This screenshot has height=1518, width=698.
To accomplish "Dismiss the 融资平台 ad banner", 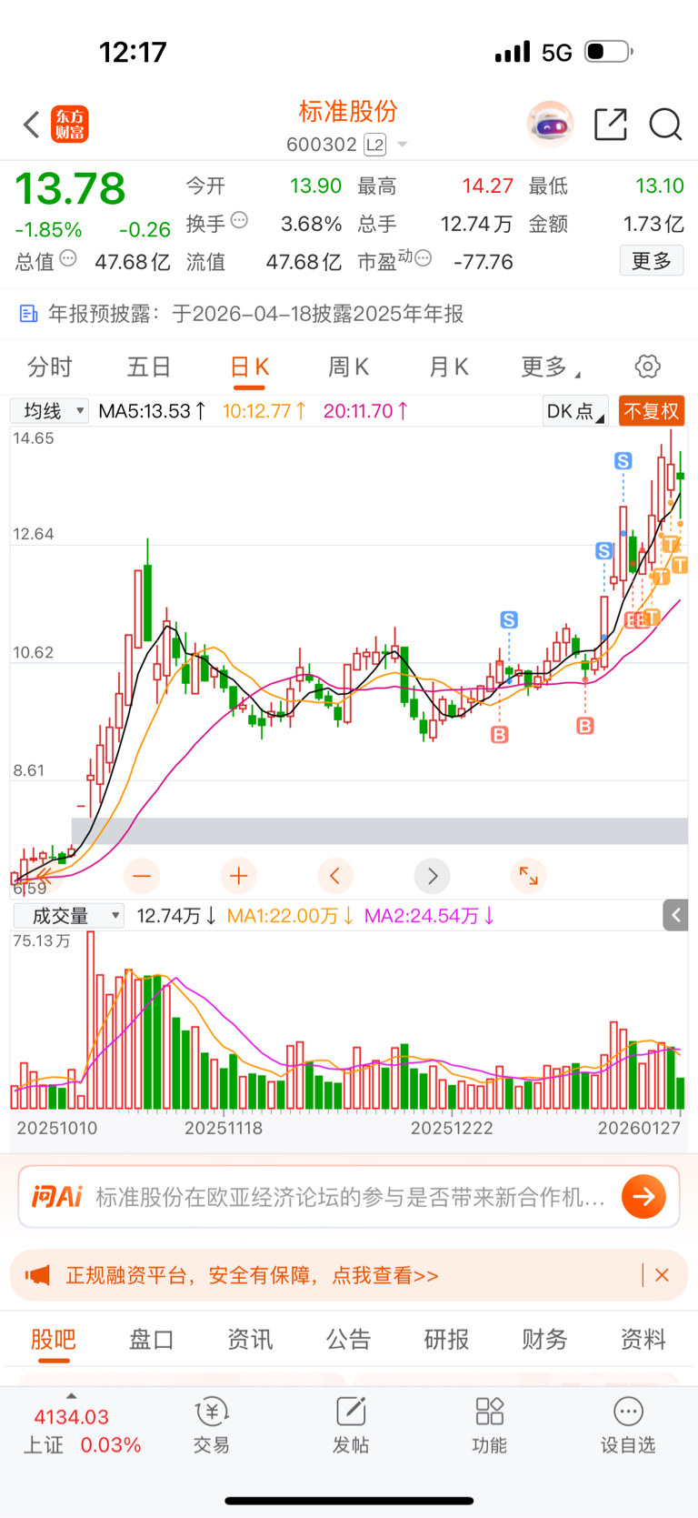I will click(x=663, y=1275).
